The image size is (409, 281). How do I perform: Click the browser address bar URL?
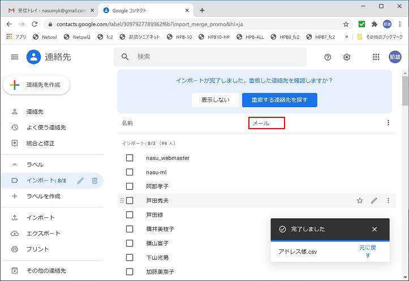(150, 24)
